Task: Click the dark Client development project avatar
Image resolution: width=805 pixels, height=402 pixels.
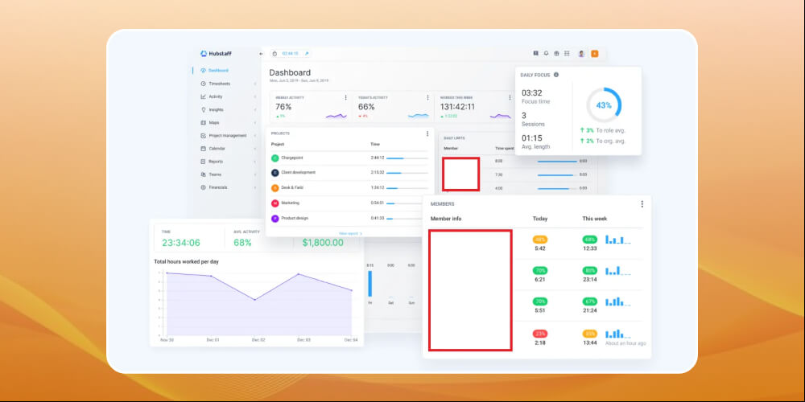Action: 275,173
